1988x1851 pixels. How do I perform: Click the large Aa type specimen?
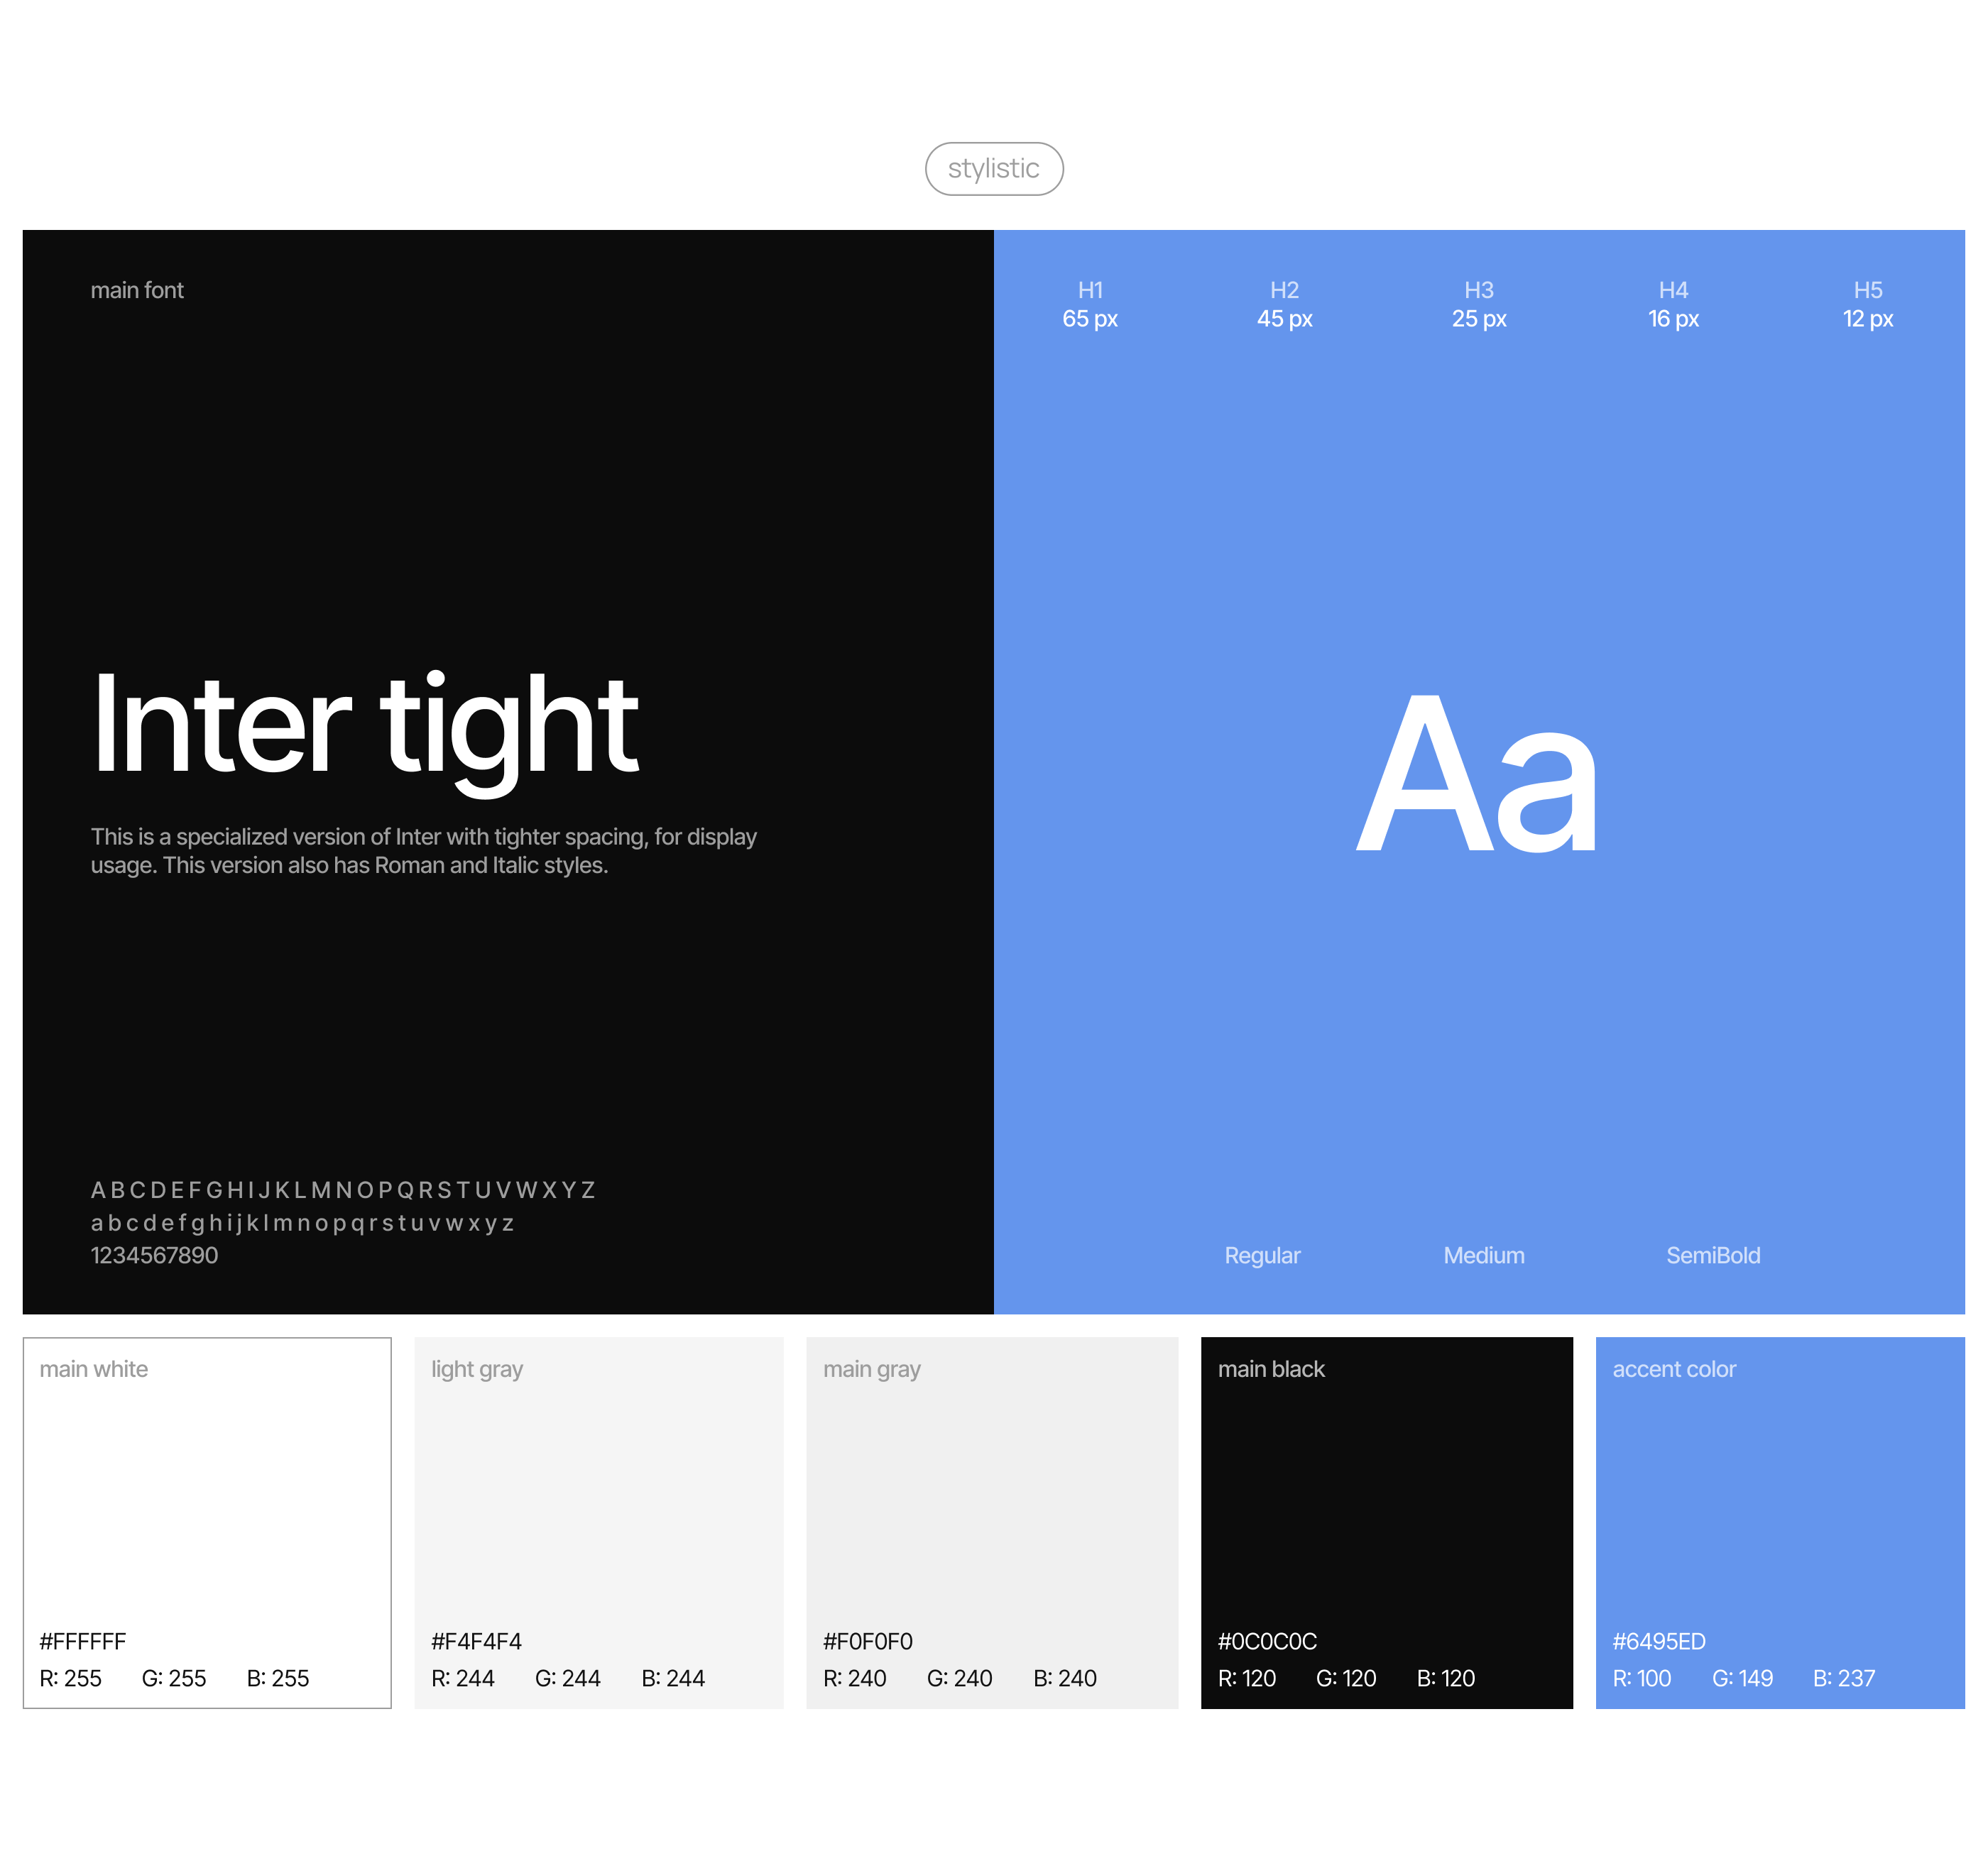click(x=1476, y=774)
